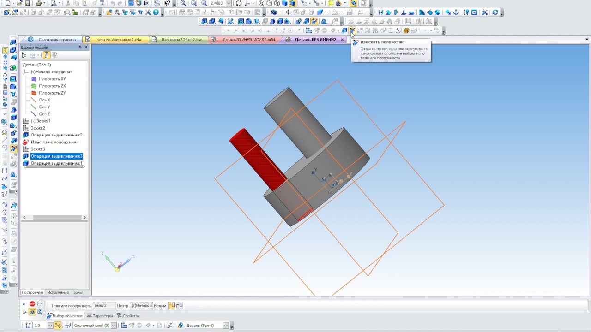Select Эскиз:3 in model tree
This screenshot has height=332, width=591.
[38, 149]
